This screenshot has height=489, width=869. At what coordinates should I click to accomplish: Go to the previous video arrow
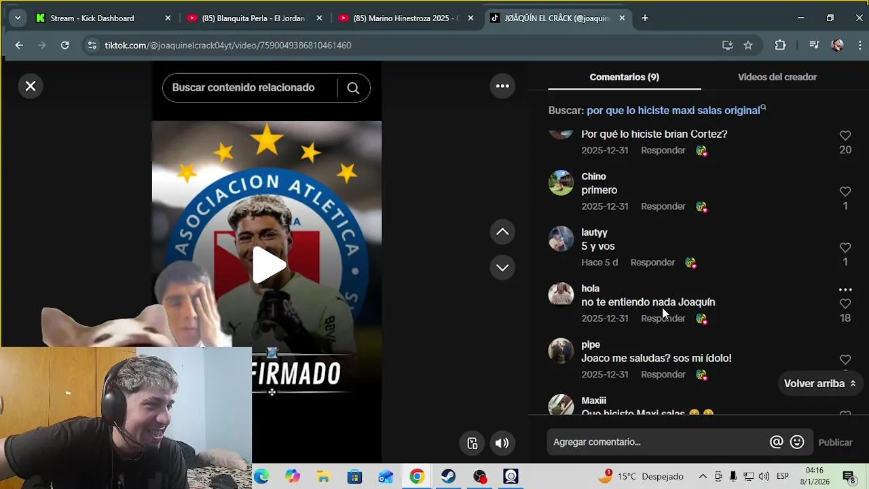click(502, 232)
